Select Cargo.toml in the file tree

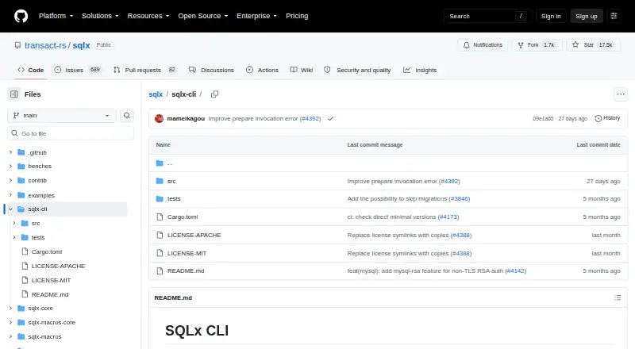[x=47, y=251]
